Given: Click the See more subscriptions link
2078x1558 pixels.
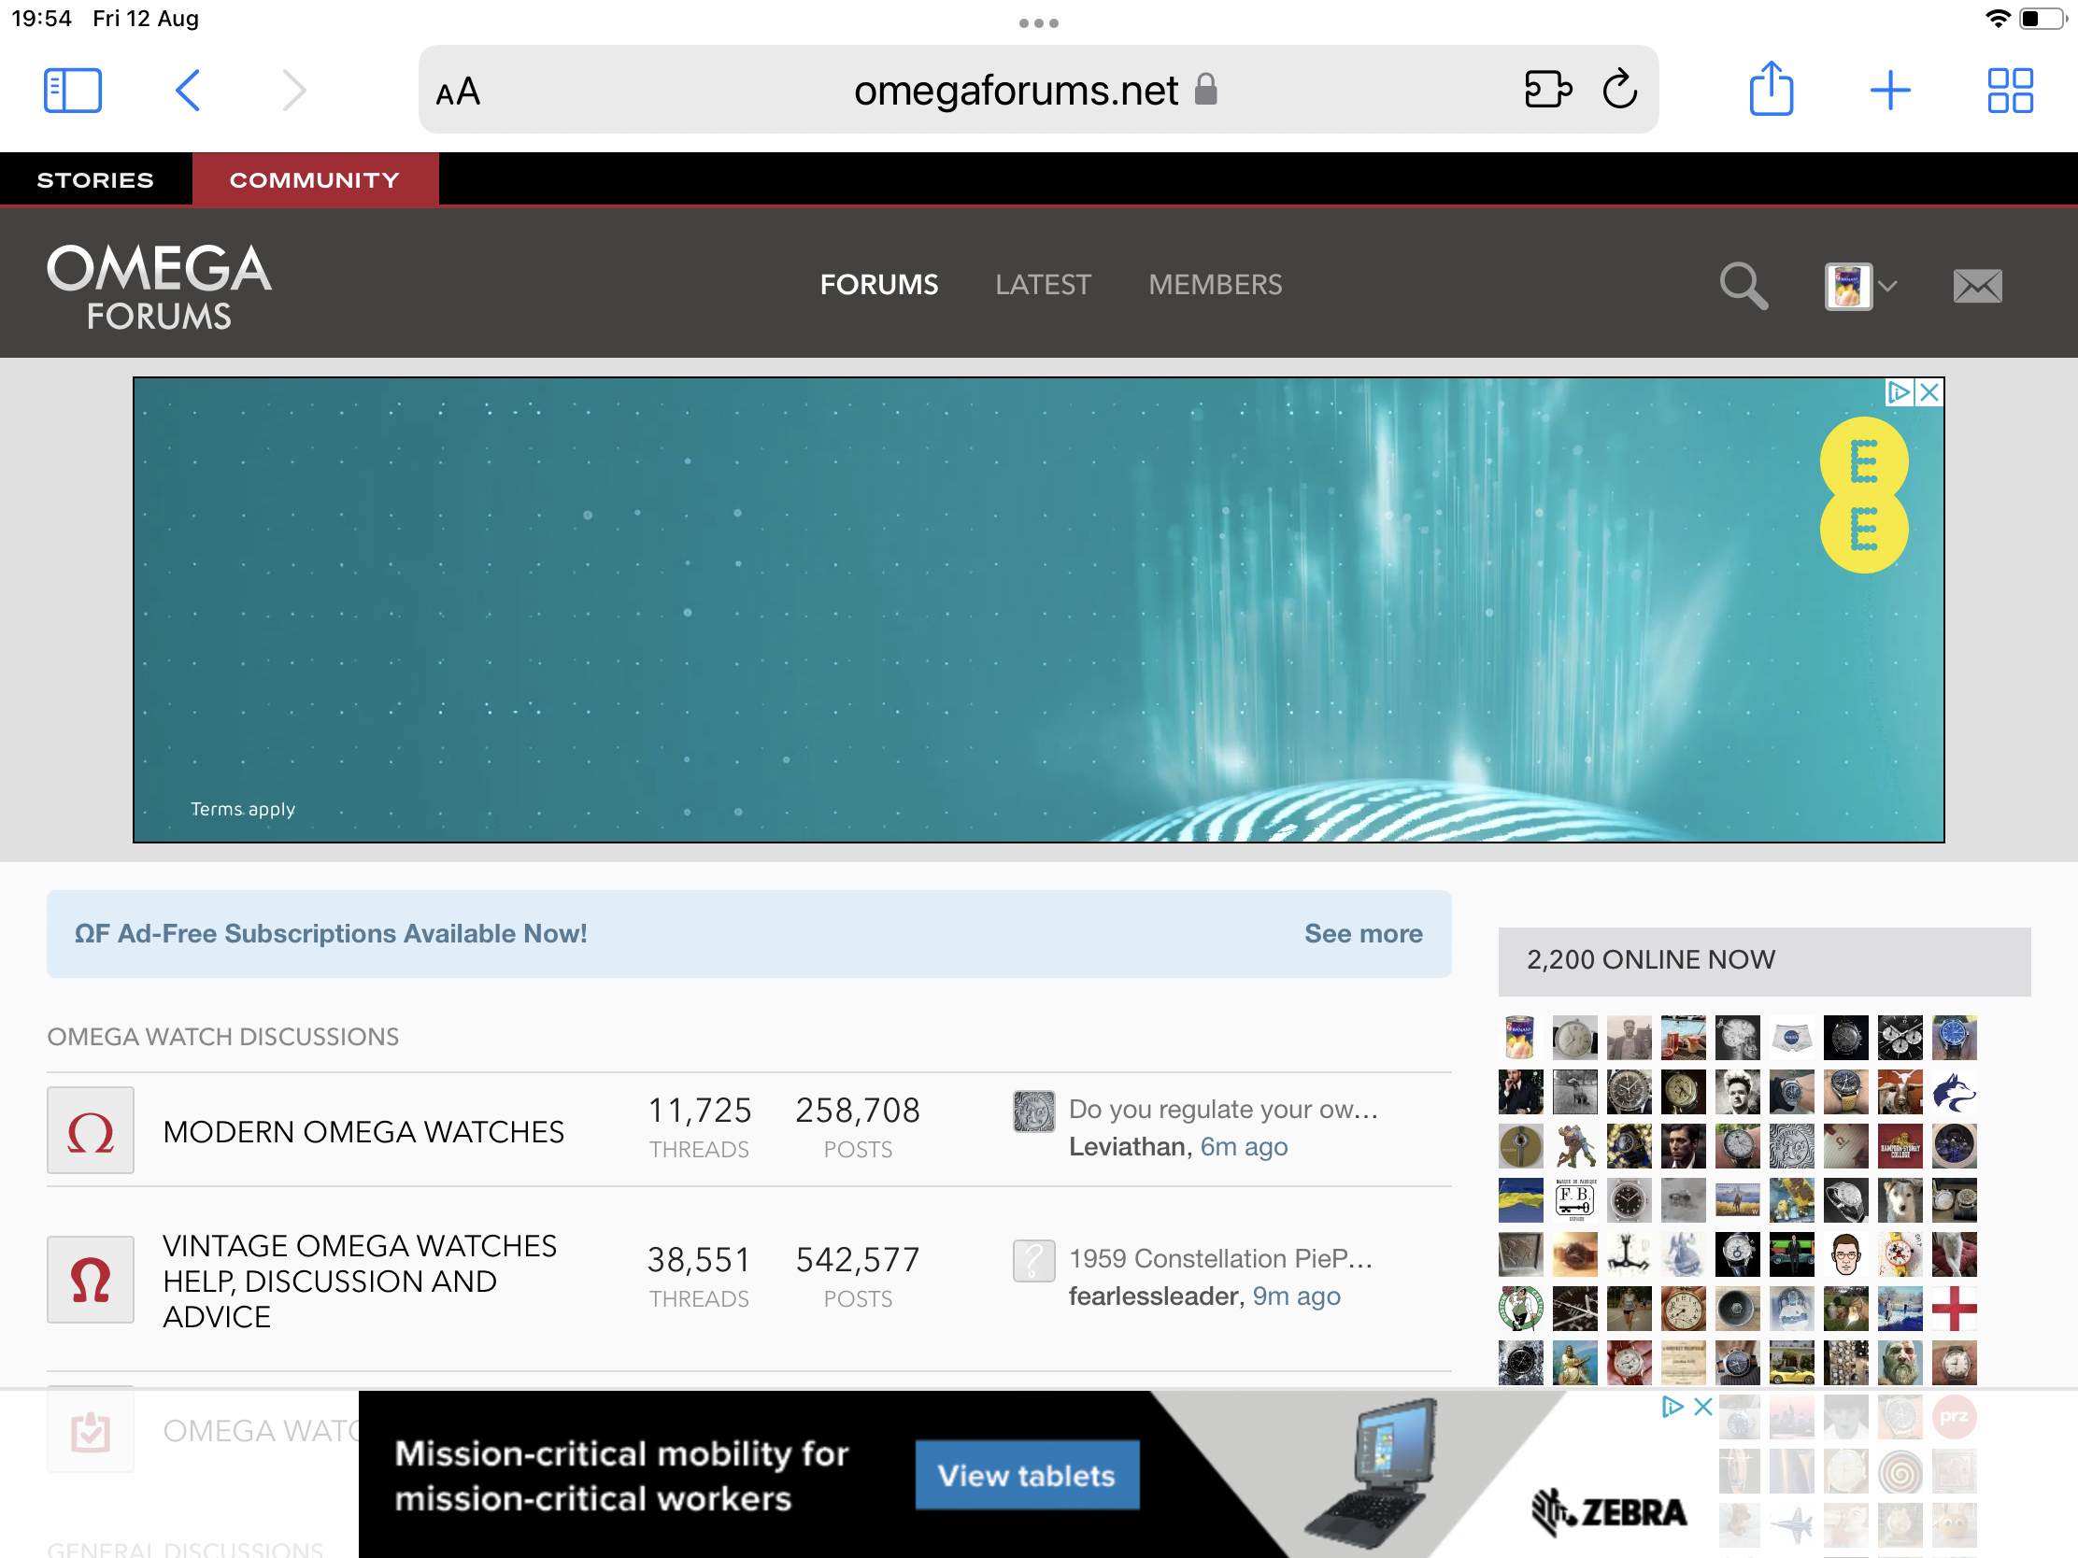Looking at the screenshot, I should [x=1362, y=933].
